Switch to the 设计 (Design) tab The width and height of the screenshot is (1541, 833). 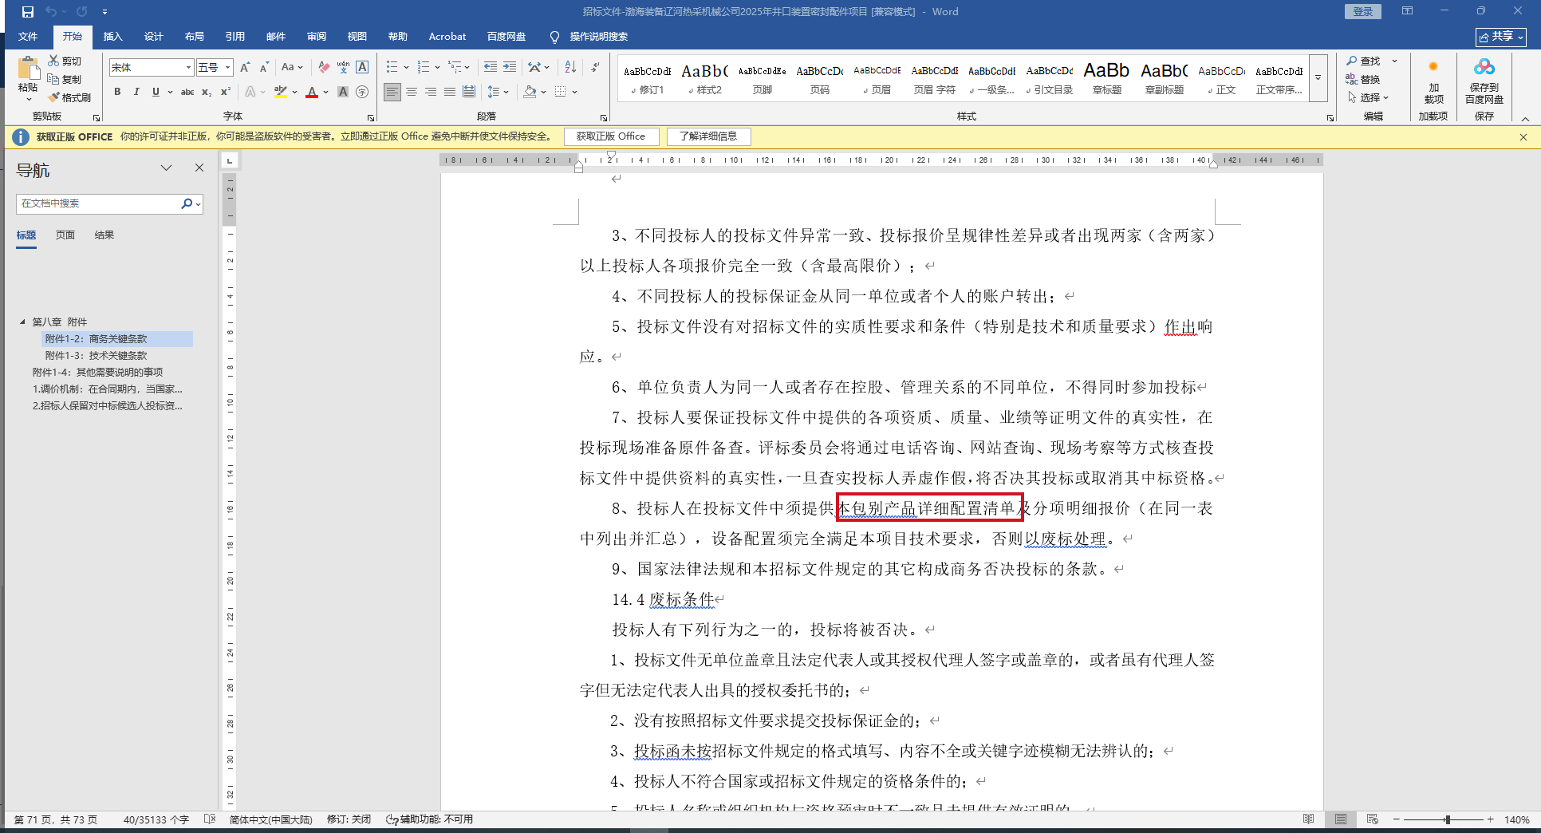154,37
